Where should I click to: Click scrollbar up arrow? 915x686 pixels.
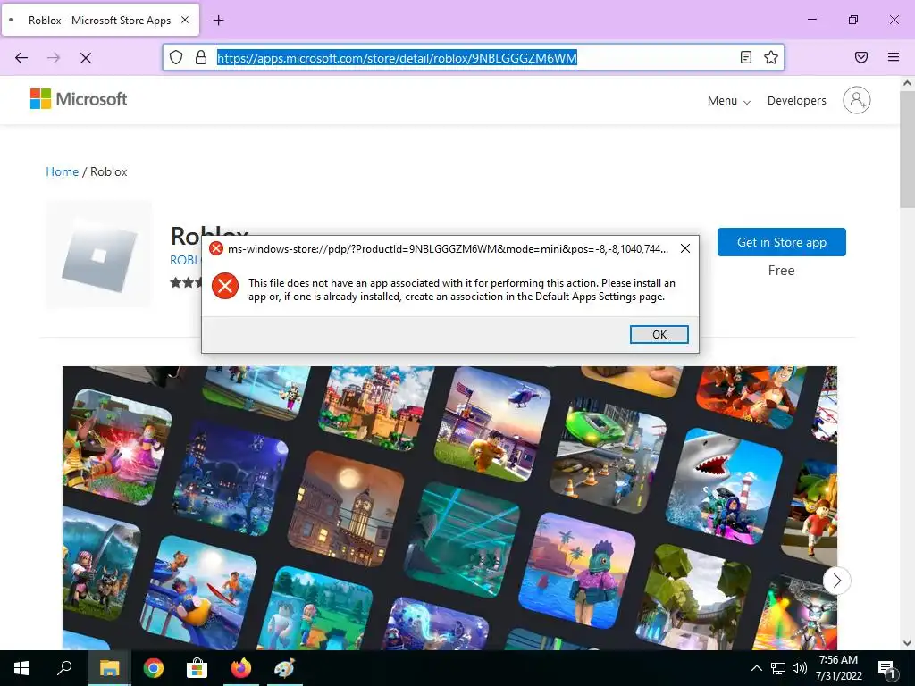(907, 83)
